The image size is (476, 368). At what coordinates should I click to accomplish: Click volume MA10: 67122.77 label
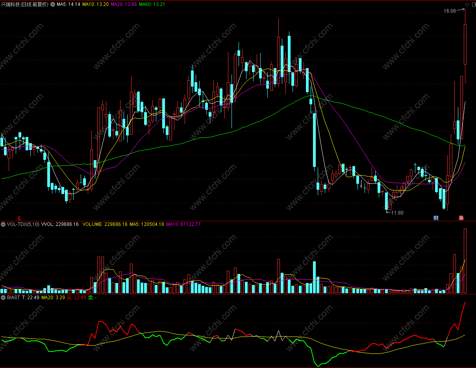183,224
